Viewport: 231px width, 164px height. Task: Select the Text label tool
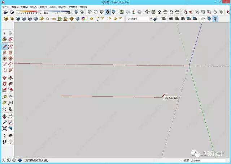click(x=10, y=103)
